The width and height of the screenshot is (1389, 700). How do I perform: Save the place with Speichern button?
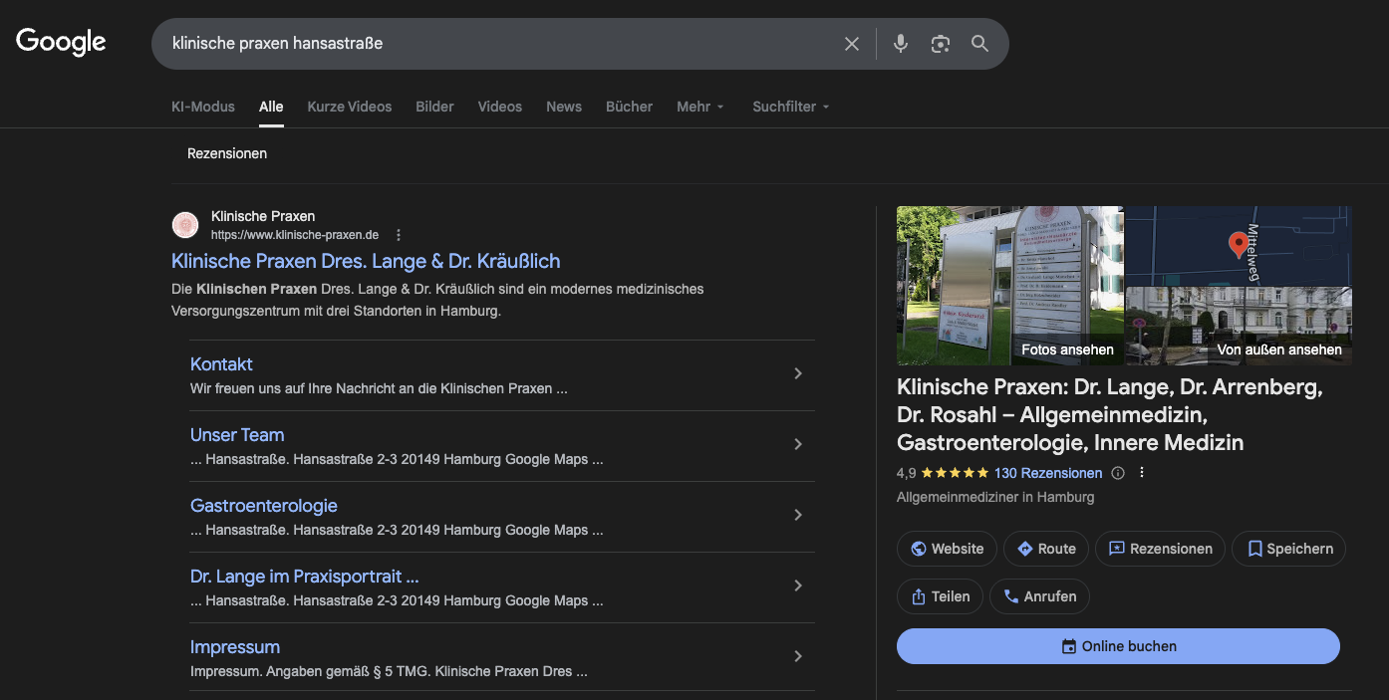(x=1289, y=549)
